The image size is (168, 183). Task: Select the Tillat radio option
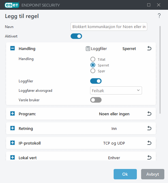pos(93,59)
